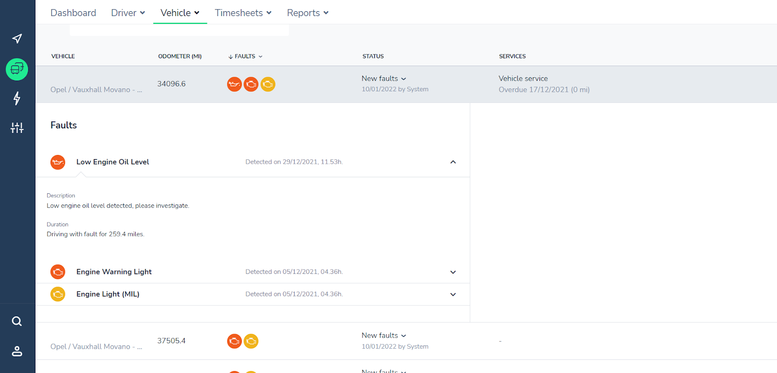Click Detected on 29/12/2021, 11.53h text
Viewport: 777px width, 373px height.
(x=294, y=162)
